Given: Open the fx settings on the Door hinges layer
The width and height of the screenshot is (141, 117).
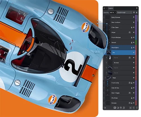Looking at the screenshot, I should [130, 93].
